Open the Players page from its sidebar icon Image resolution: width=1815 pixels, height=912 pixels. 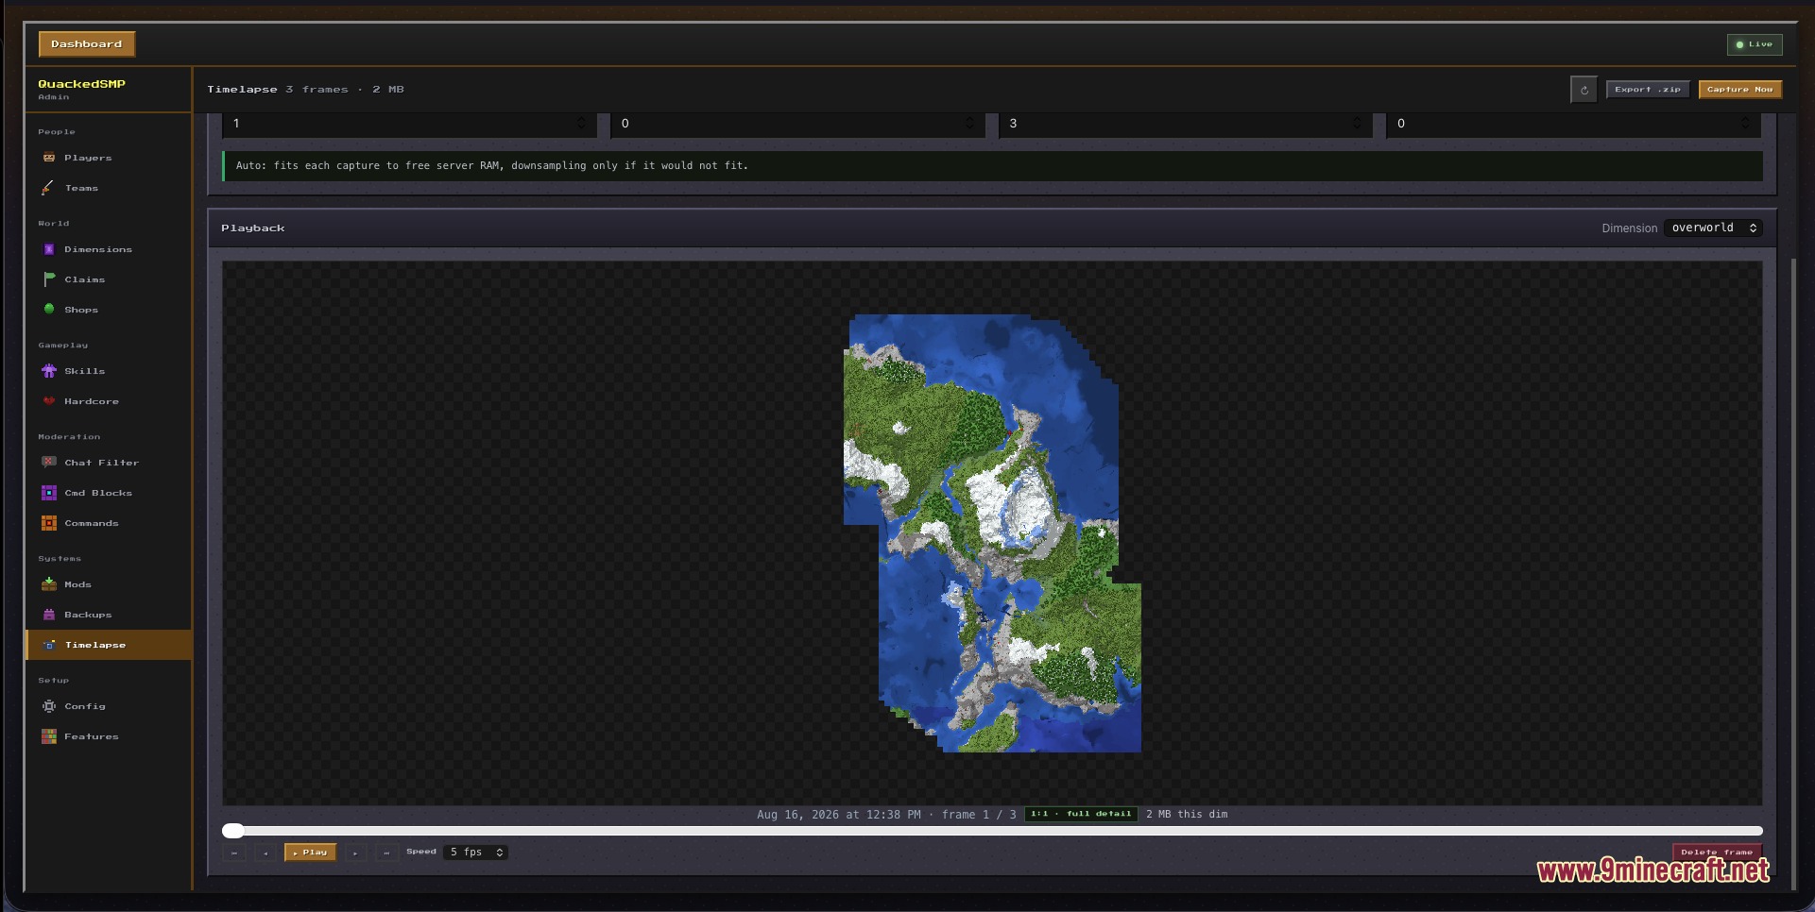point(49,158)
